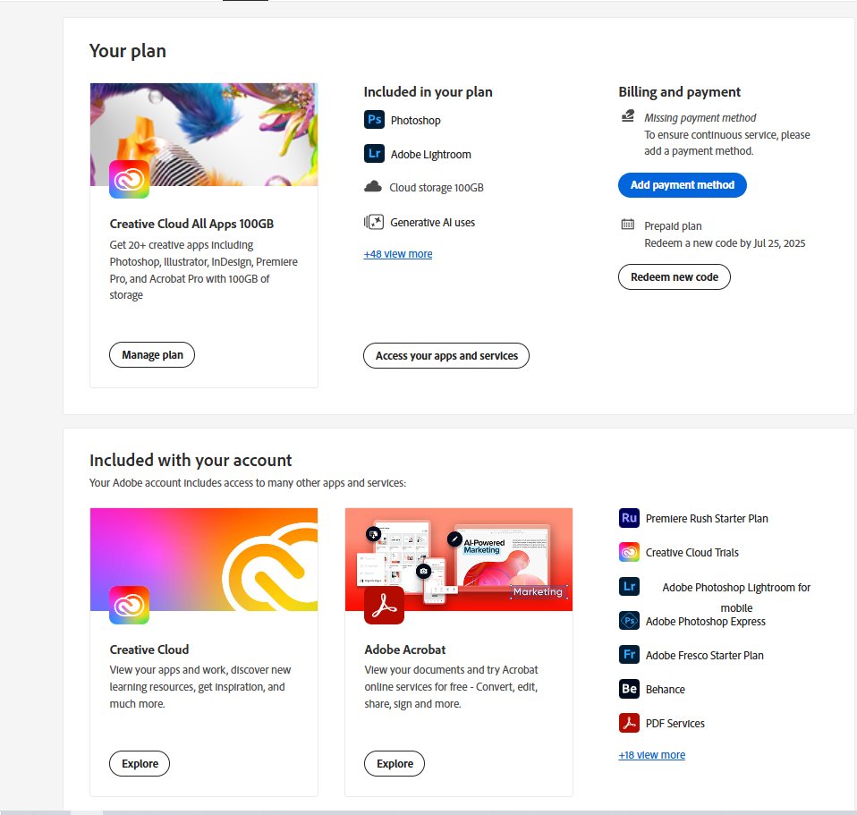857x815 pixels.
Task: Click the Cloud storage 100GB text
Action: (x=437, y=188)
